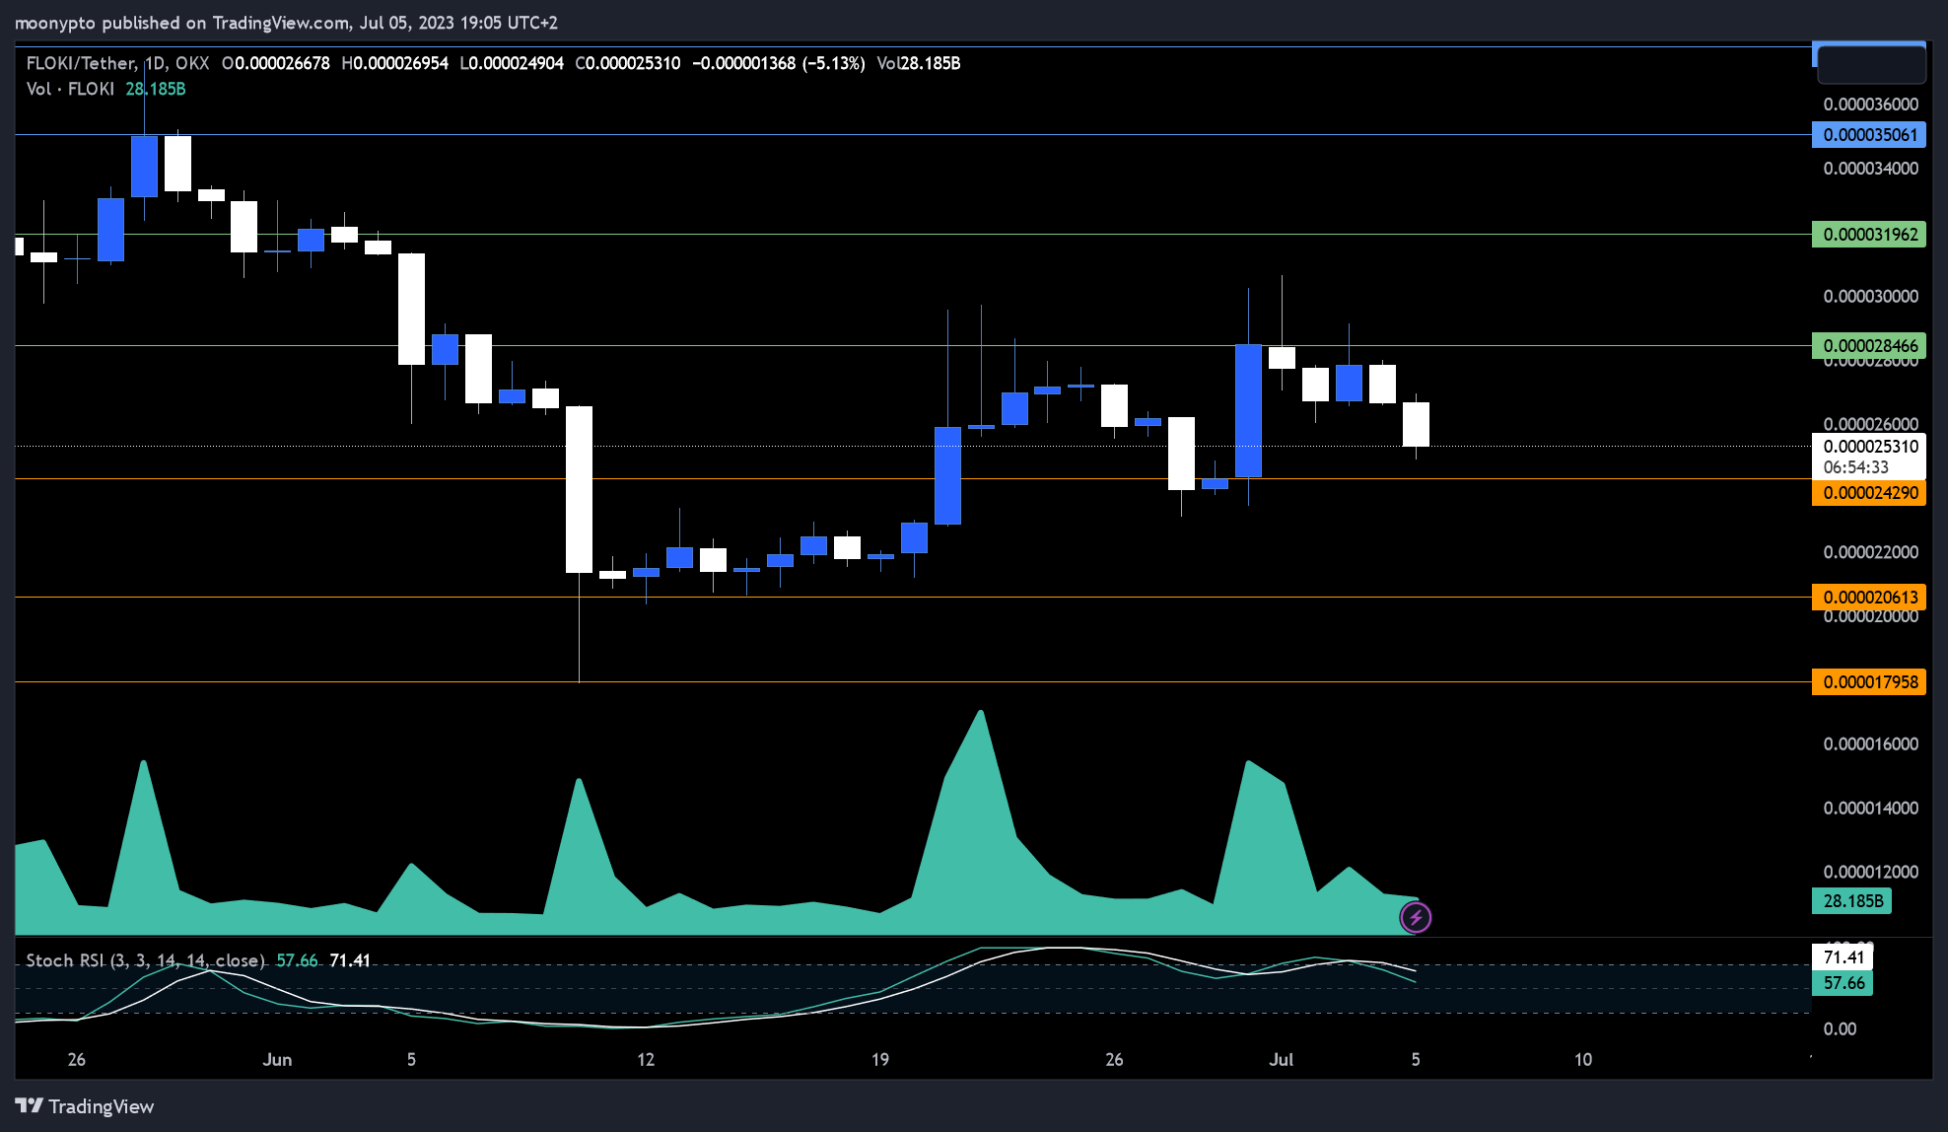This screenshot has height=1132, width=1948.
Task: Click the 12 date label on time axis
Action: 646,1060
